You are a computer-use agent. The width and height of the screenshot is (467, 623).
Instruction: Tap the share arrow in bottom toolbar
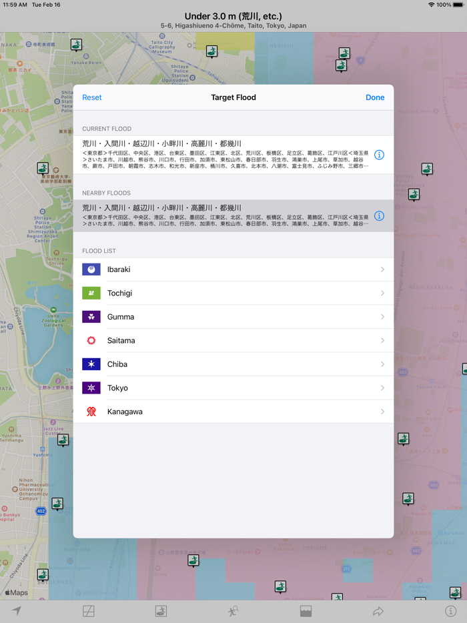378,611
